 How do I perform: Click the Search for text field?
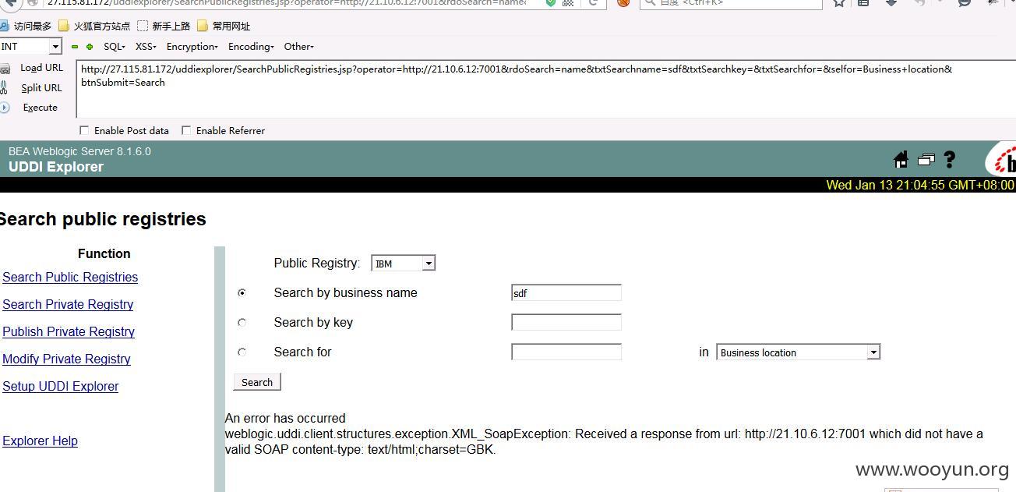566,352
